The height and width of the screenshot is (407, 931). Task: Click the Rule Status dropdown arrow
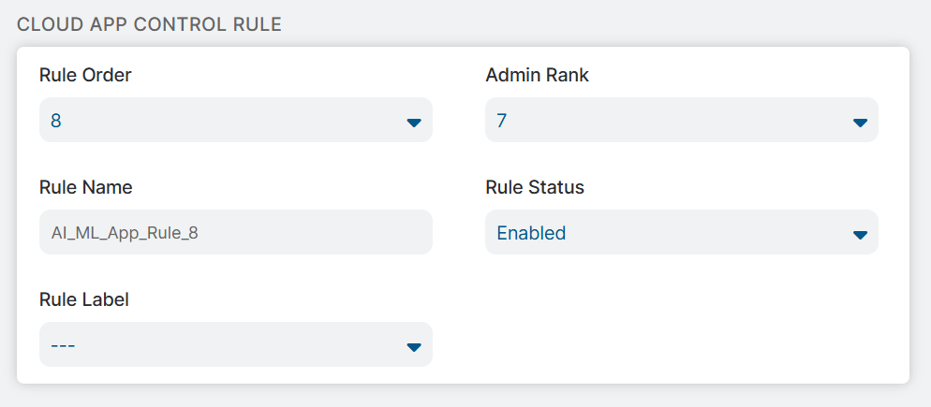click(860, 235)
